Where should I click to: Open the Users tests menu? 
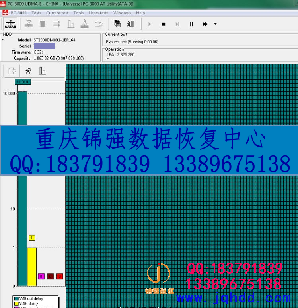point(99,13)
